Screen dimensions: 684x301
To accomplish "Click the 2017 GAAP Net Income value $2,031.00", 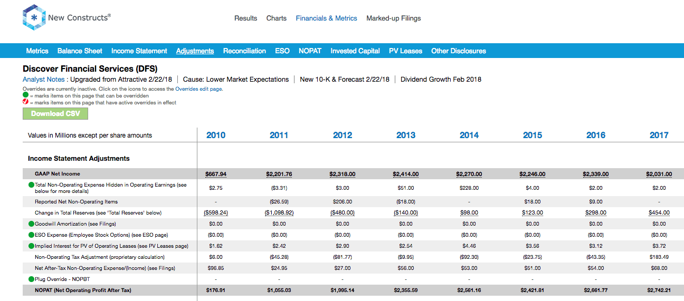I will [659, 174].
